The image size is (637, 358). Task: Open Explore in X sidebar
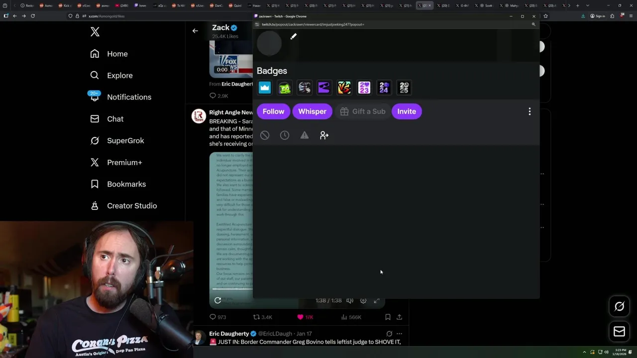[x=111, y=76]
